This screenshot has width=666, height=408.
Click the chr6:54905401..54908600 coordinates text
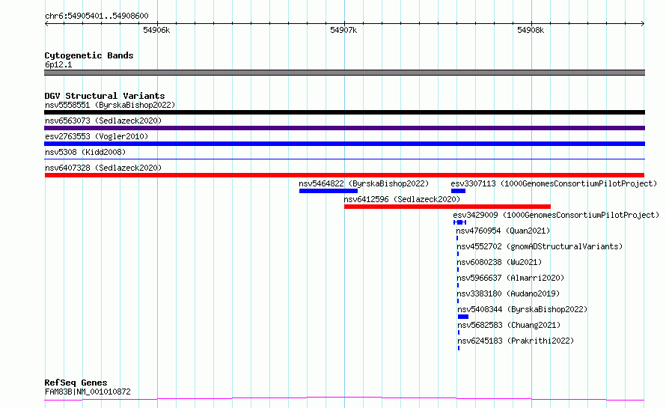[97, 16]
